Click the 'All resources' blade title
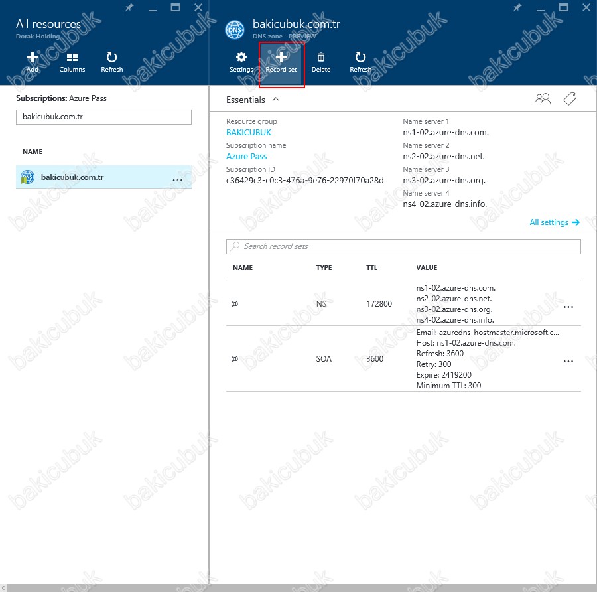The width and height of the screenshot is (597, 592). [48, 24]
